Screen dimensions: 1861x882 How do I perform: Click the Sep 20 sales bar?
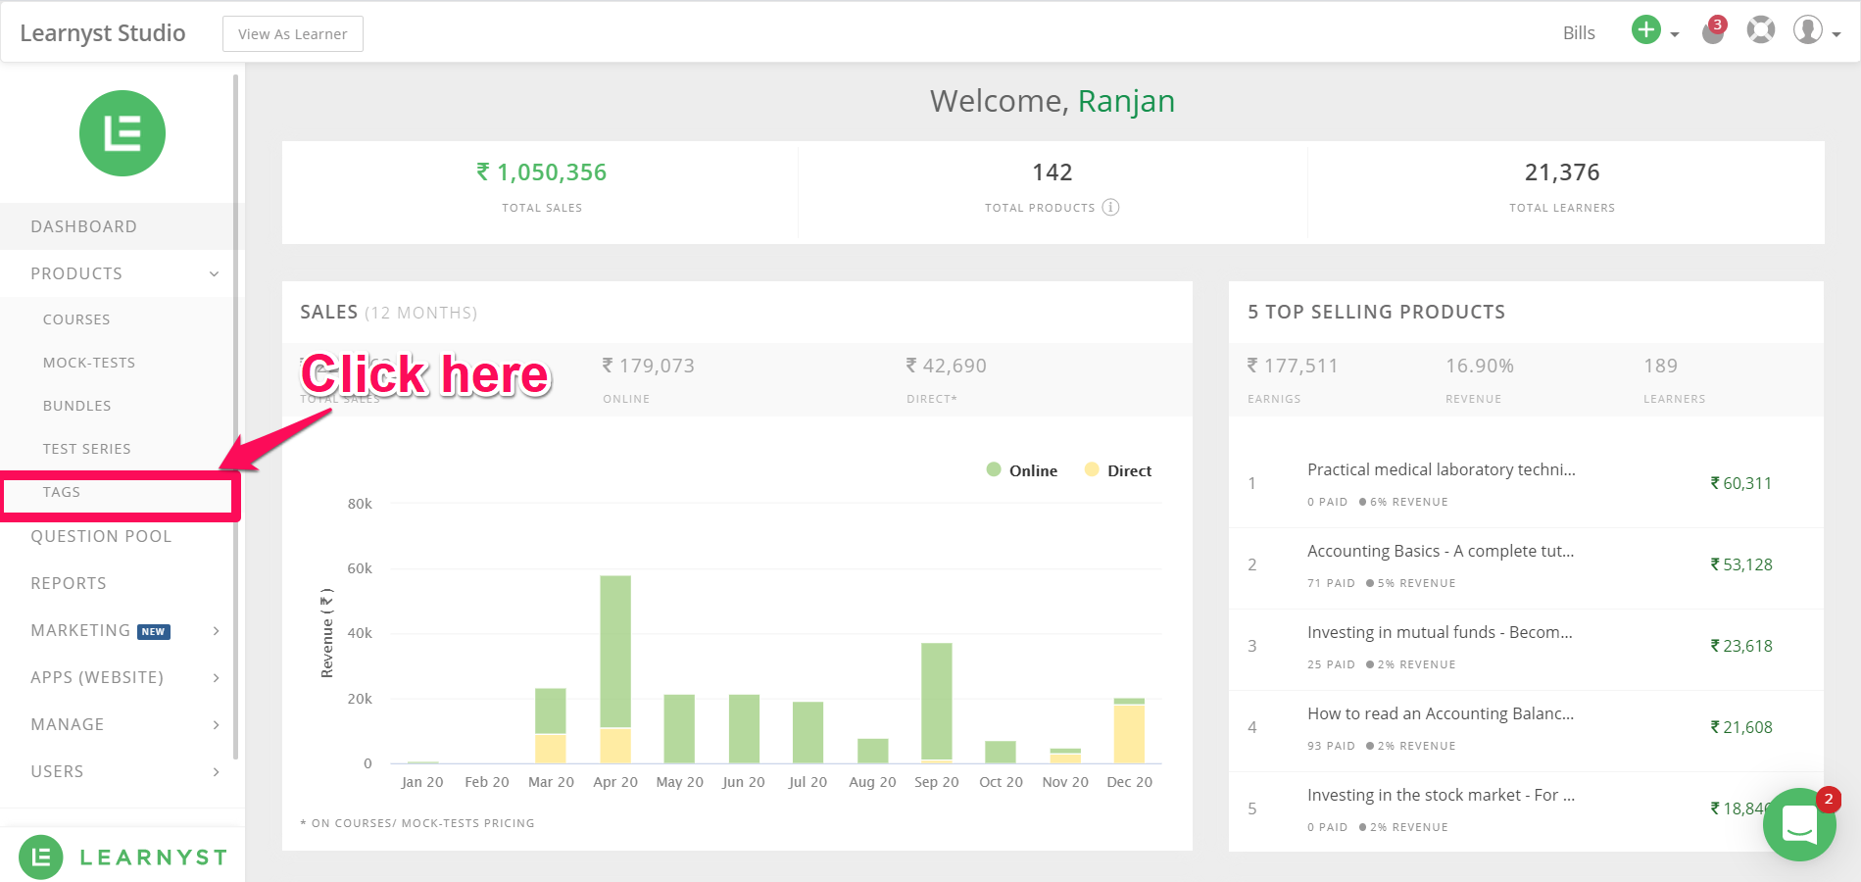click(x=937, y=702)
